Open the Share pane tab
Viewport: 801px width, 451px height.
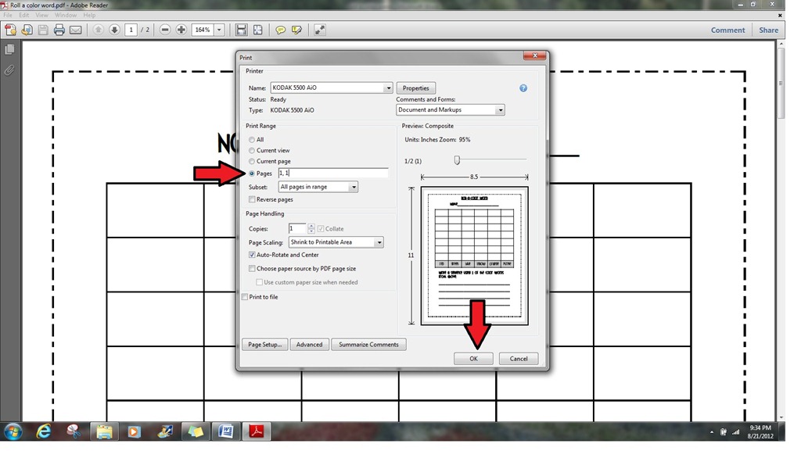(768, 30)
